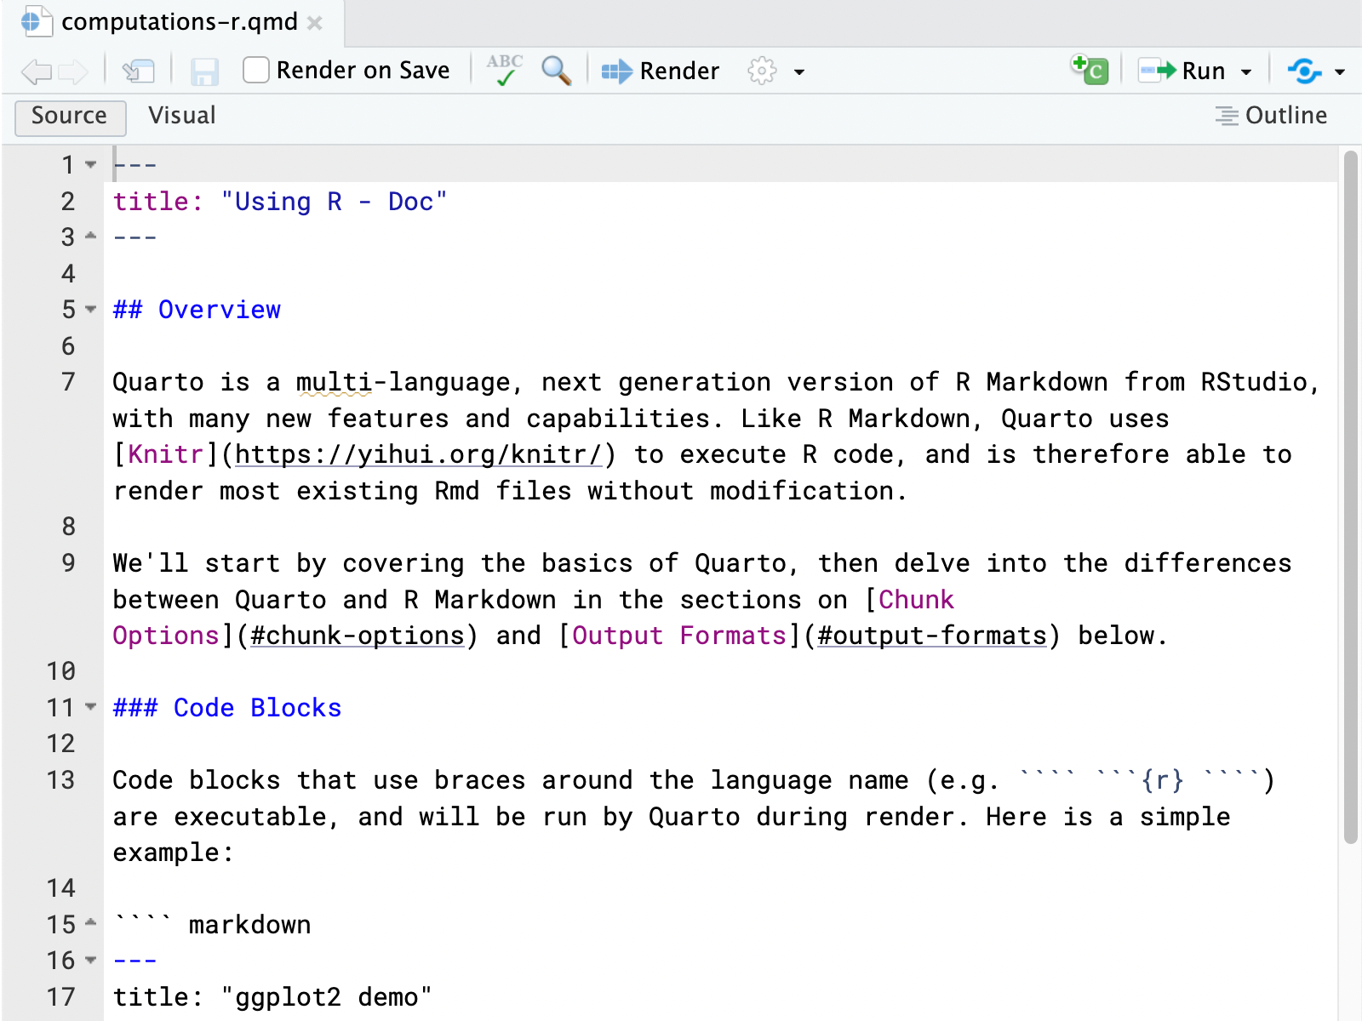This screenshot has height=1021, width=1362.
Task: Collapse the Overview section at line 5
Action: 90,310
